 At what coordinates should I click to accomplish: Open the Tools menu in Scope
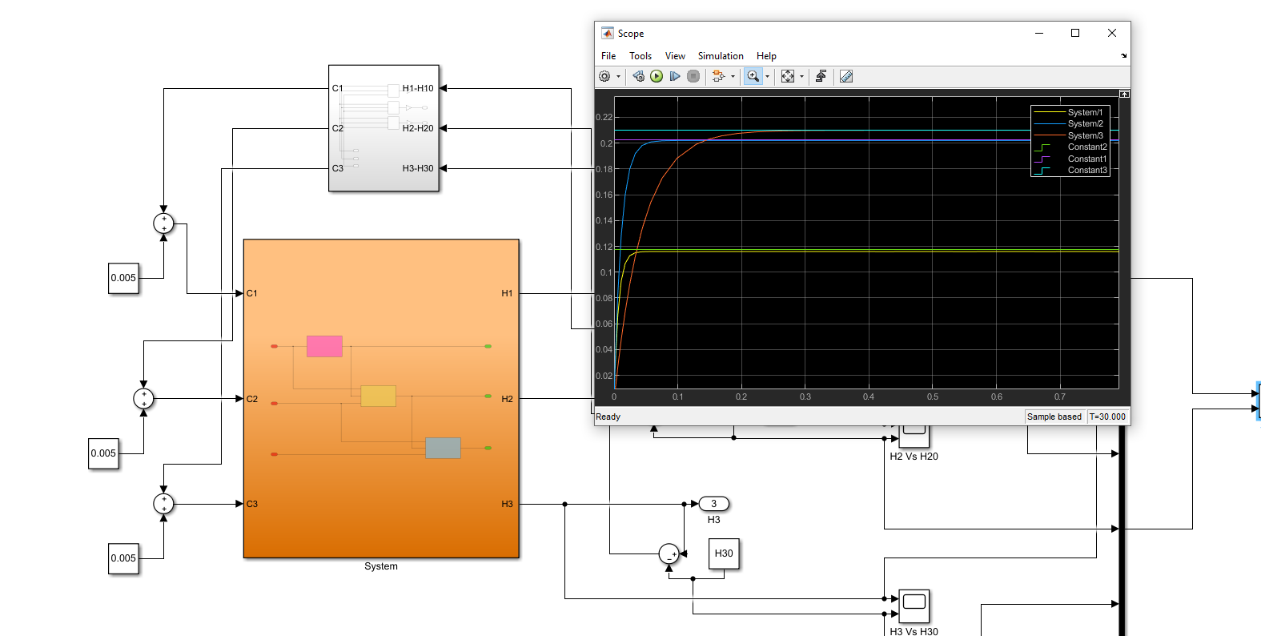pos(640,56)
